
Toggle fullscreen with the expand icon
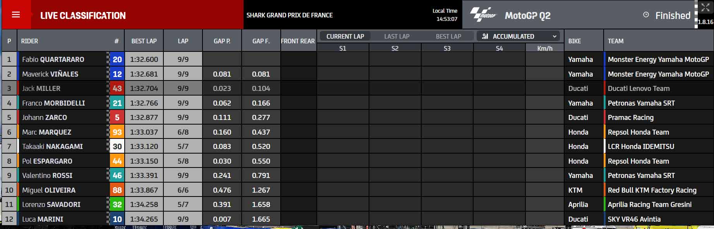tap(705, 7)
